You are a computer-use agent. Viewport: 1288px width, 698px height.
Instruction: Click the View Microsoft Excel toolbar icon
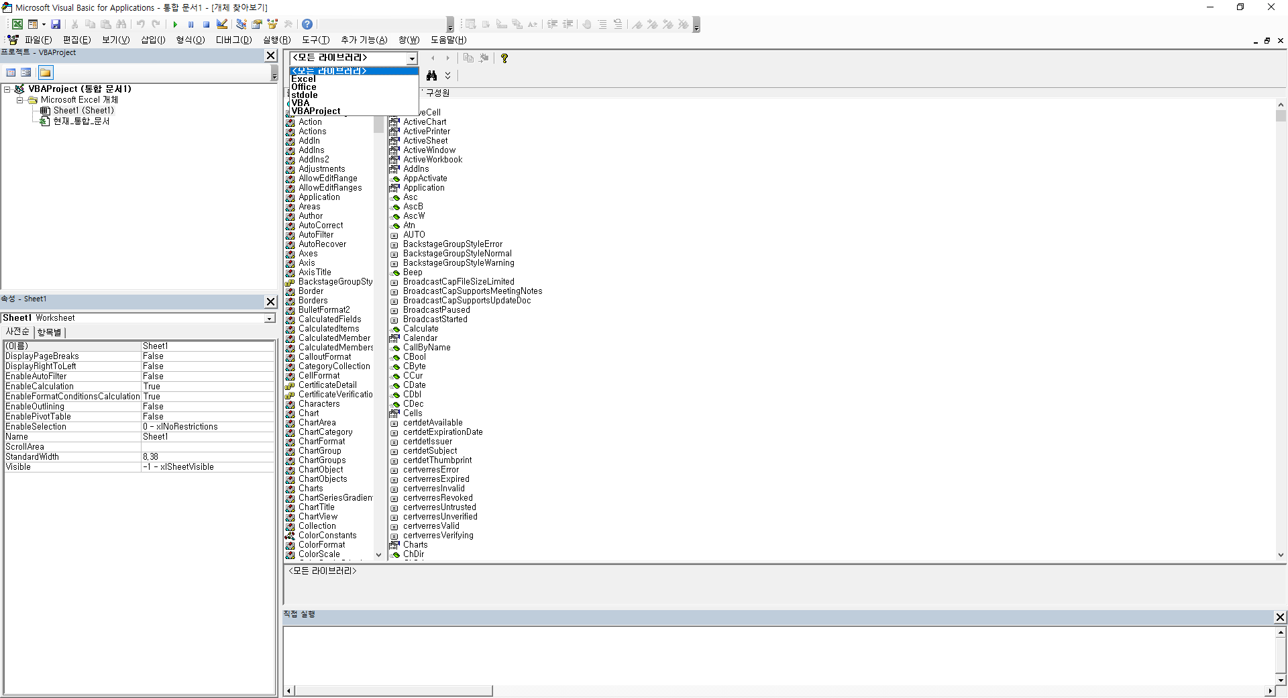[x=17, y=24]
